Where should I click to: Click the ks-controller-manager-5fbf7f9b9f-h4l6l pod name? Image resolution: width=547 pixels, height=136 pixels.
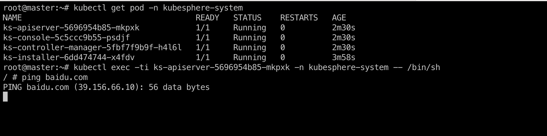(92, 48)
